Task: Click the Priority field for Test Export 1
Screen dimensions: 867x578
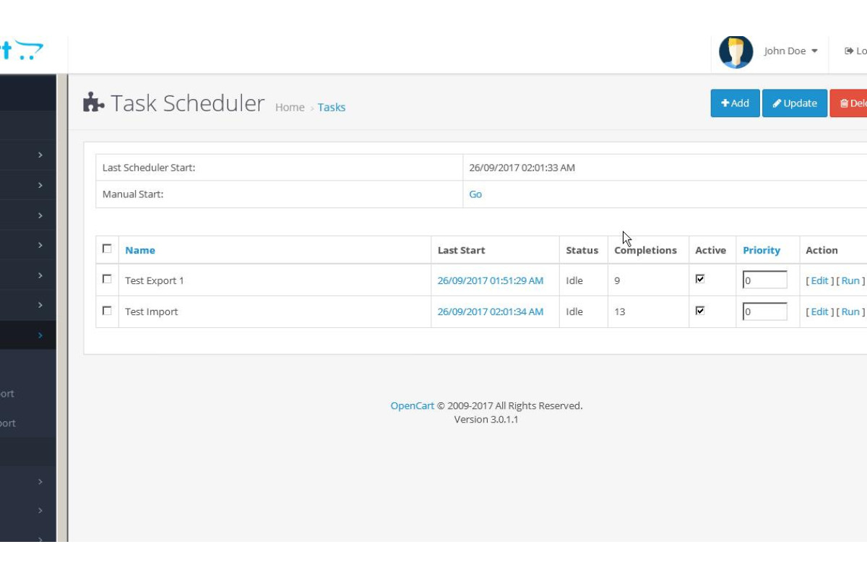Action: [x=764, y=280]
